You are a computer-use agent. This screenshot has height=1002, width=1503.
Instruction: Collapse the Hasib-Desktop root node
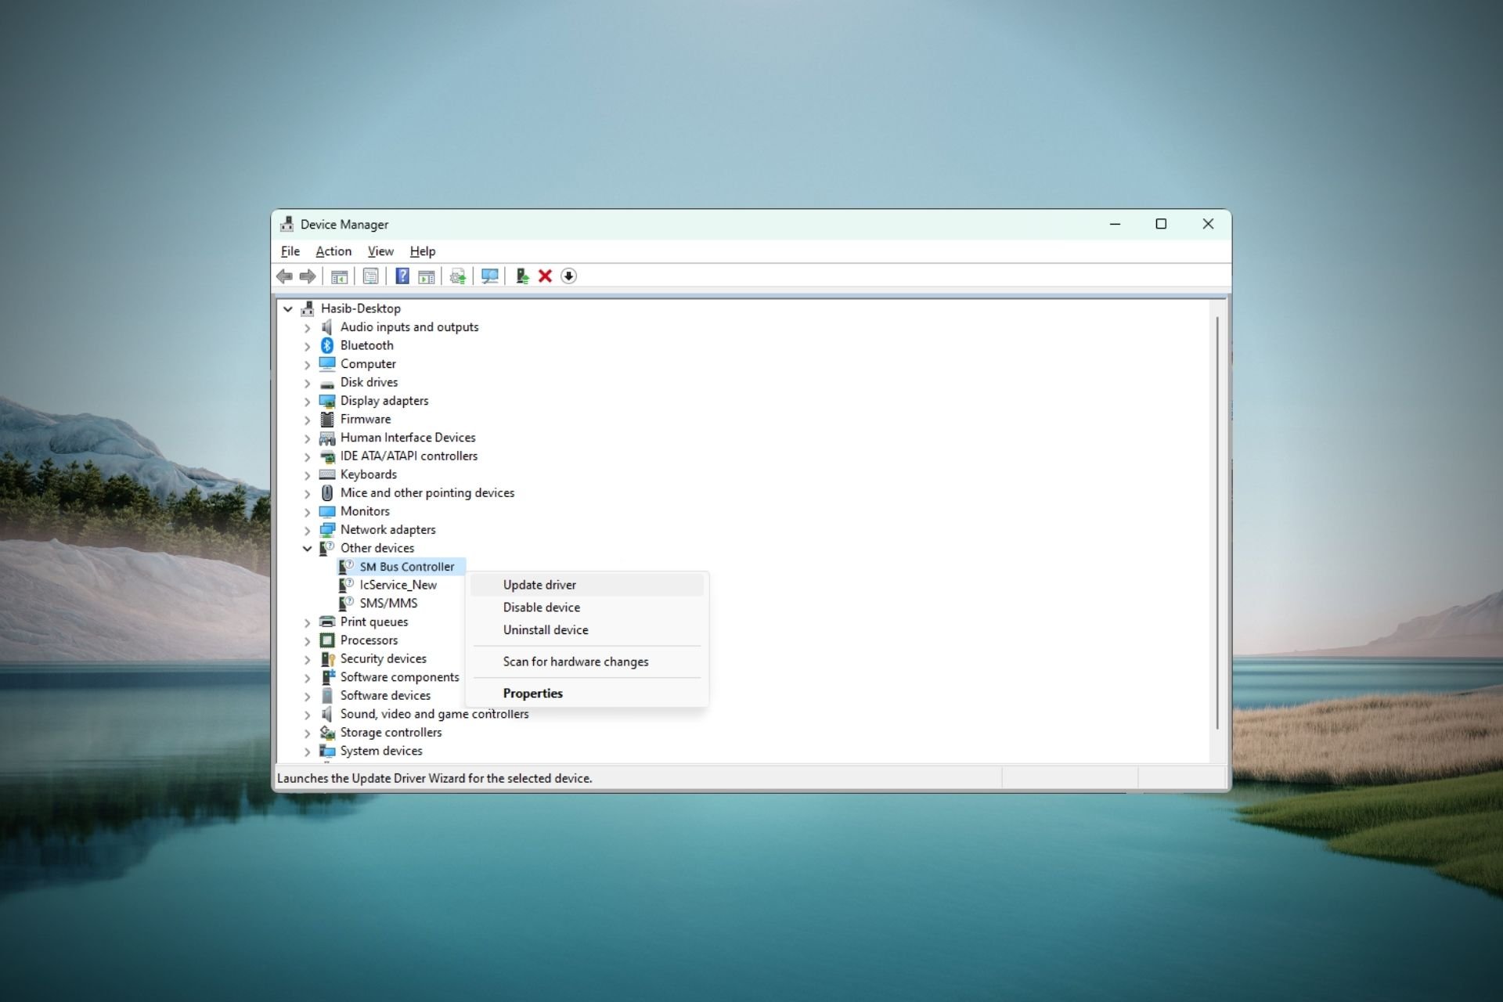tap(288, 308)
